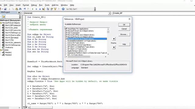This screenshot has width=195, height=109.
Task: Uncheck Microsoft Excel 16.0 Object Library
Action: (x=66, y=31)
